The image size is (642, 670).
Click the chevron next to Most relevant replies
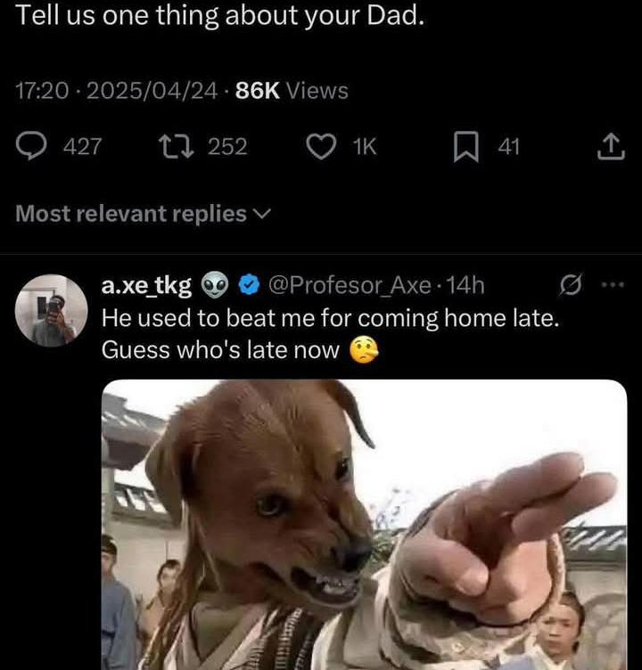tap(262, 214)
